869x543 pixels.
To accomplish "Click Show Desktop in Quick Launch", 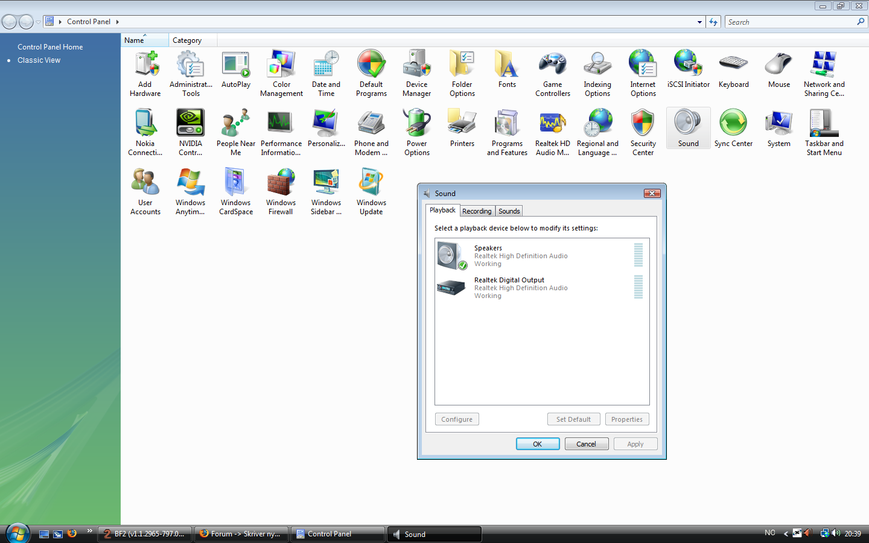I will pos(43,534).
